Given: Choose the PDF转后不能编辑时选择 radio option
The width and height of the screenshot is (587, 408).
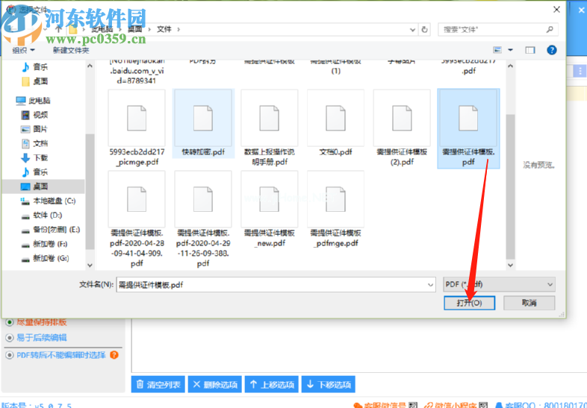Looking at the screenshot, I should [x=10, y=355].
